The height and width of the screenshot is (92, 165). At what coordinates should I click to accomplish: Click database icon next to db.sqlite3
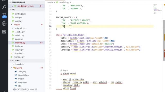click(x=12, y=53)
